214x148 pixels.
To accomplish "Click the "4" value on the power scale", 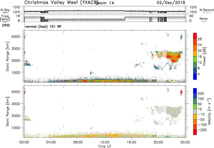I will click(x=199, y=74).
